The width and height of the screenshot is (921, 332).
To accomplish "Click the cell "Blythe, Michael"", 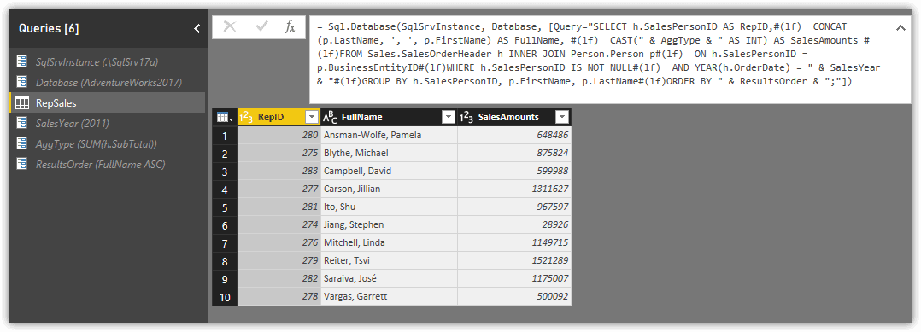I will point(389,153).
